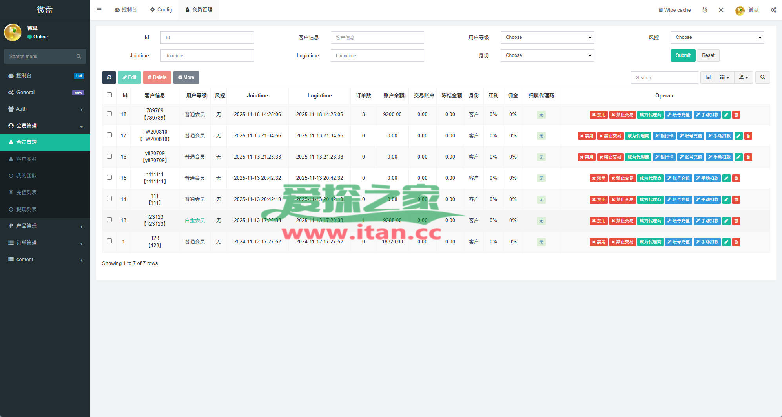Select the checkbox for member Id 17
This screenshot has width=782, height=417.
pos(109,135)
